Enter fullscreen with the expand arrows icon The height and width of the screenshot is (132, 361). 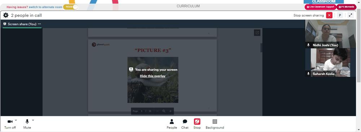coord(351,15)
